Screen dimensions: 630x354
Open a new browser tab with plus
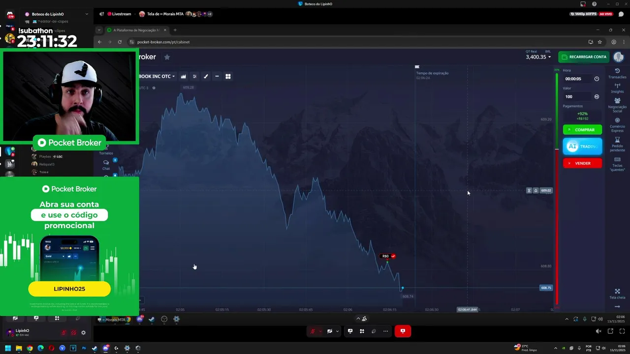(x=175, y=30)
